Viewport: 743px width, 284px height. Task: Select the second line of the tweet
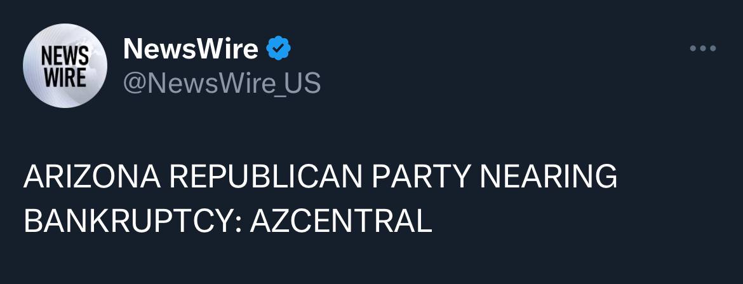click(227, 222)
